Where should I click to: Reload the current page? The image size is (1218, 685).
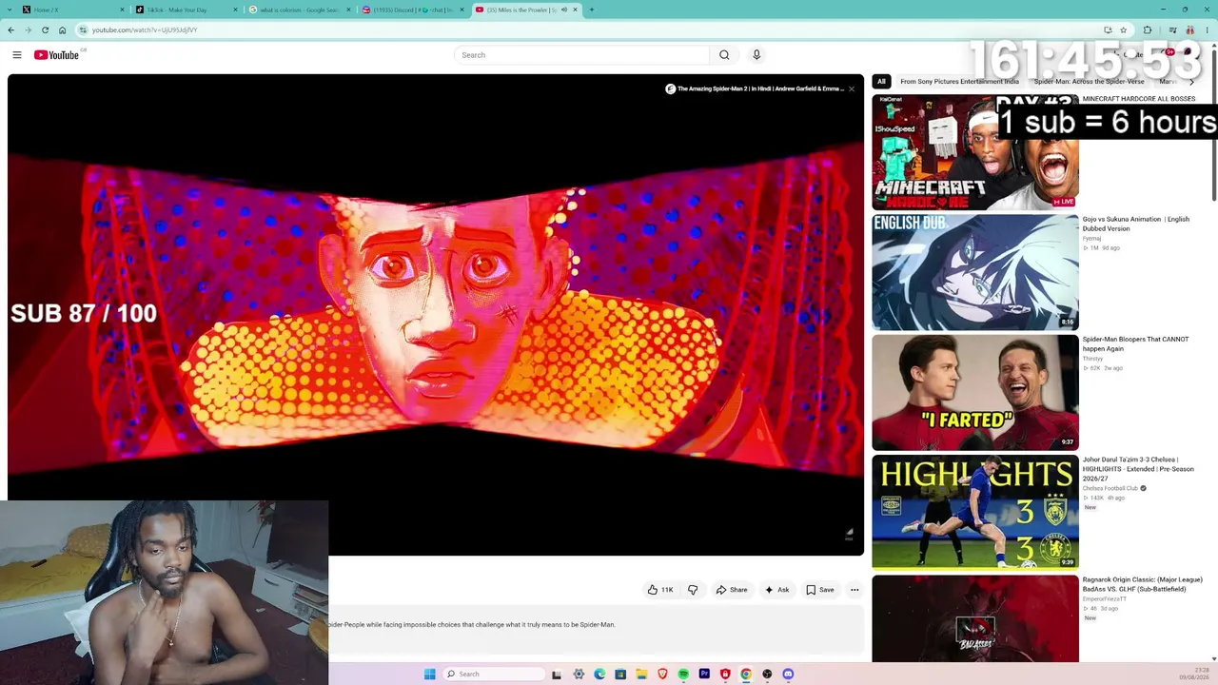tap(45, 29)
